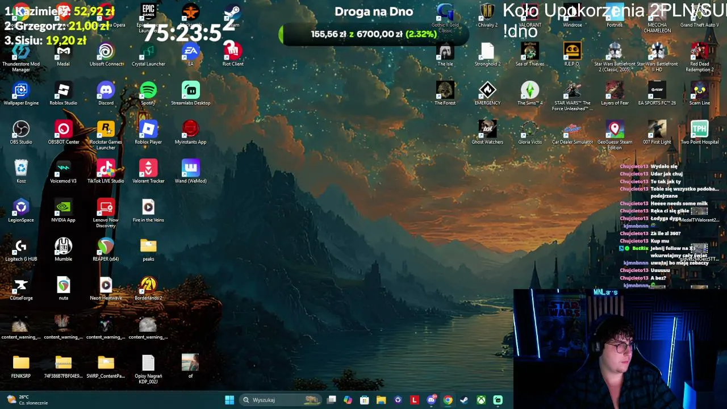The width and height of the screenshot is (727, 409).
Task: Open the TikTok LIVE Studio shortcut
Action: pyautogui.click(x=106, y=172)
